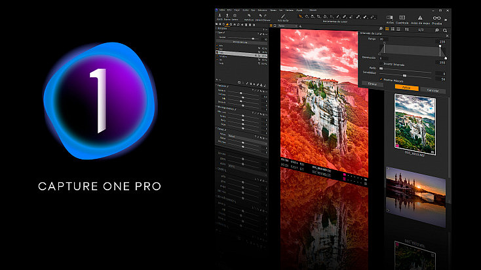The image size is (481, 270).
Task: Click the auto adjust wand icon
Action: pos(283,16)
